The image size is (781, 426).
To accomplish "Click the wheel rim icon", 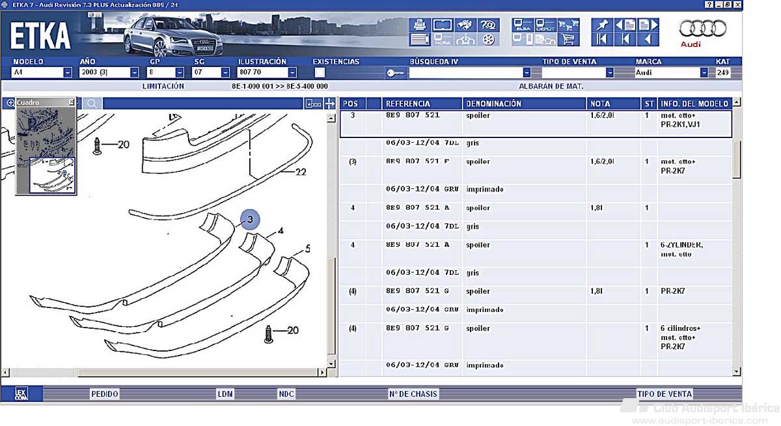I will (x=488, y=40).
